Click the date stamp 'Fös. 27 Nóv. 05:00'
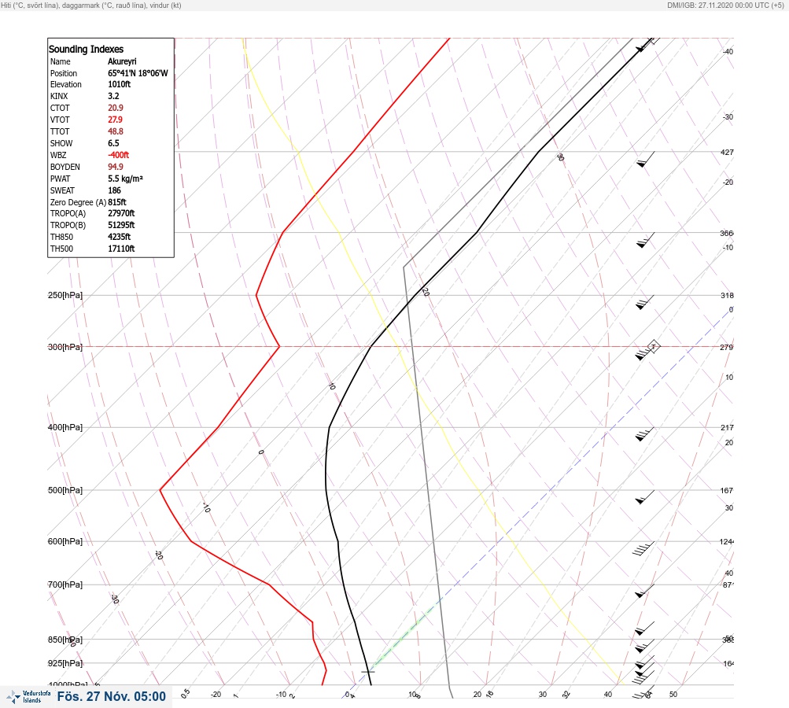Viewport: 789px width, 708px height. [111, 696]
